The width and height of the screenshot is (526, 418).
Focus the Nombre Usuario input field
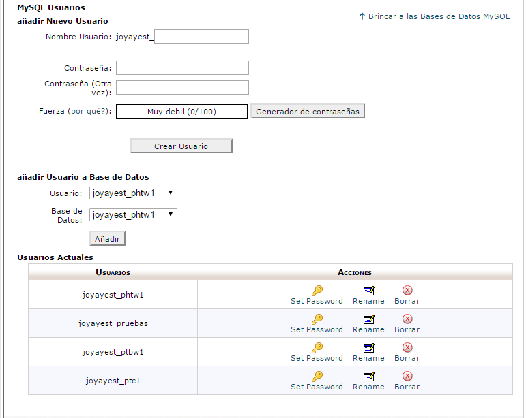pyautogui.click(x=201, y=37)
